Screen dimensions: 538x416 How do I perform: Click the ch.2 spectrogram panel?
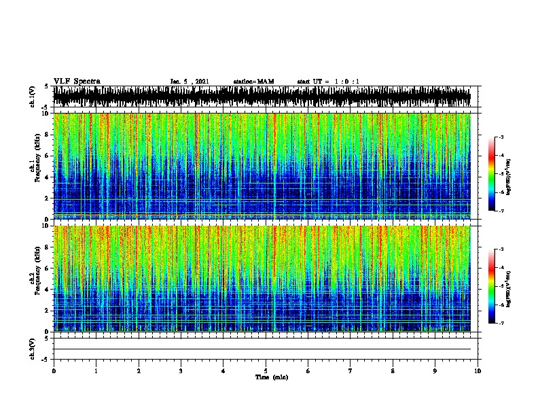point(262,279)
